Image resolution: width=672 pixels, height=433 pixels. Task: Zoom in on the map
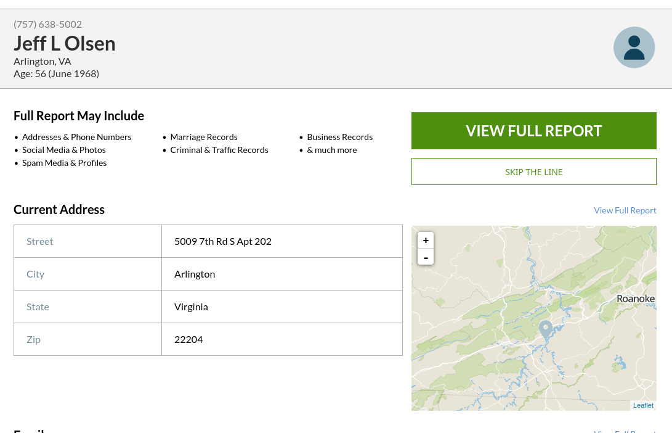point(426,241)
